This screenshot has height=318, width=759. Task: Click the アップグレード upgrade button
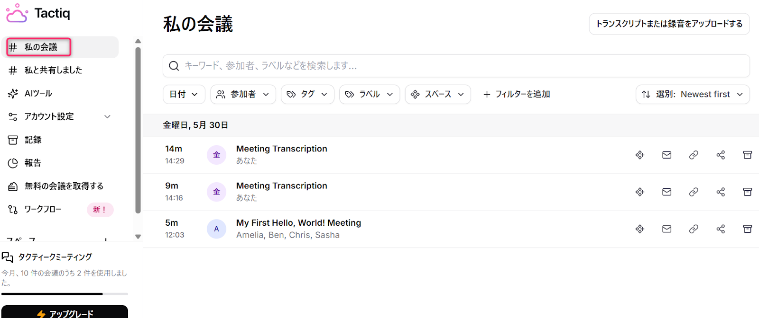pos(65,313)
